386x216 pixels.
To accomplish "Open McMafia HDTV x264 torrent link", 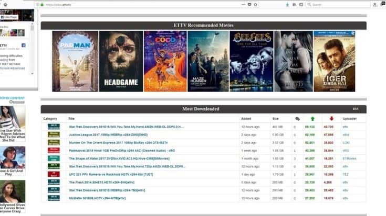I will [x=97, y=198].
